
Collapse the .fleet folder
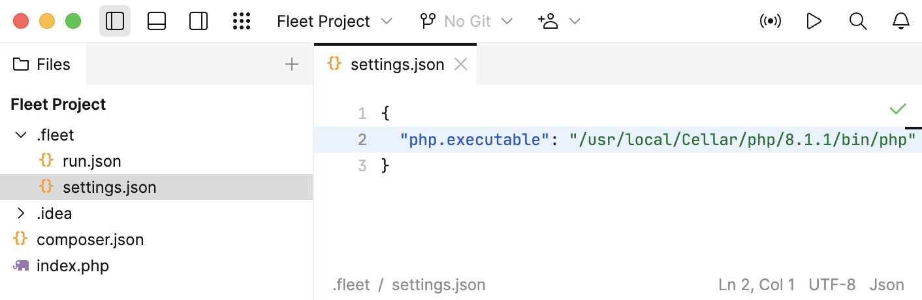[x=20, y=135]
